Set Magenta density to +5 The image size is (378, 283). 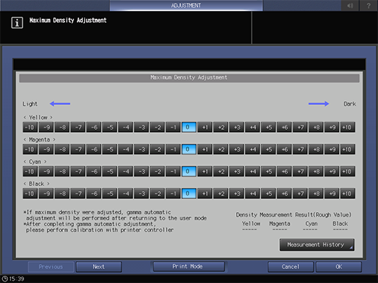pyautogui.click(x=268, y=150)
